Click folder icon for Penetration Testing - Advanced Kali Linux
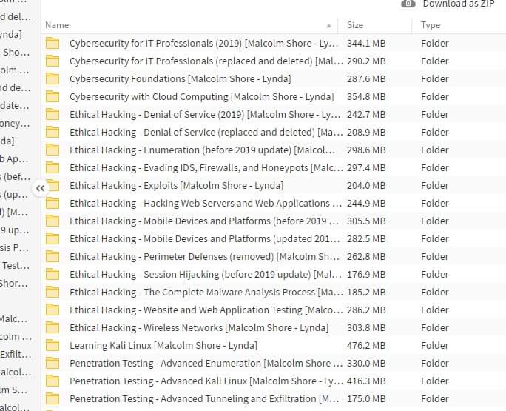 pos(53,381)
